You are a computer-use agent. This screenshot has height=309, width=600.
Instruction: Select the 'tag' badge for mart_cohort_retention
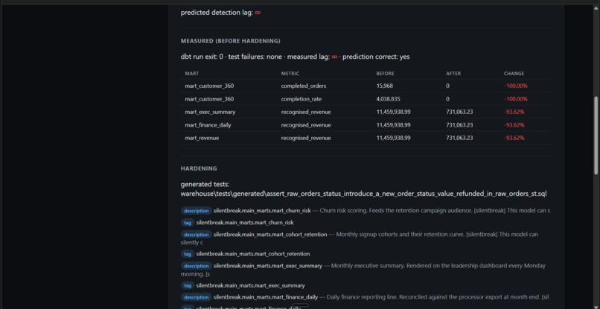point(188,254)
